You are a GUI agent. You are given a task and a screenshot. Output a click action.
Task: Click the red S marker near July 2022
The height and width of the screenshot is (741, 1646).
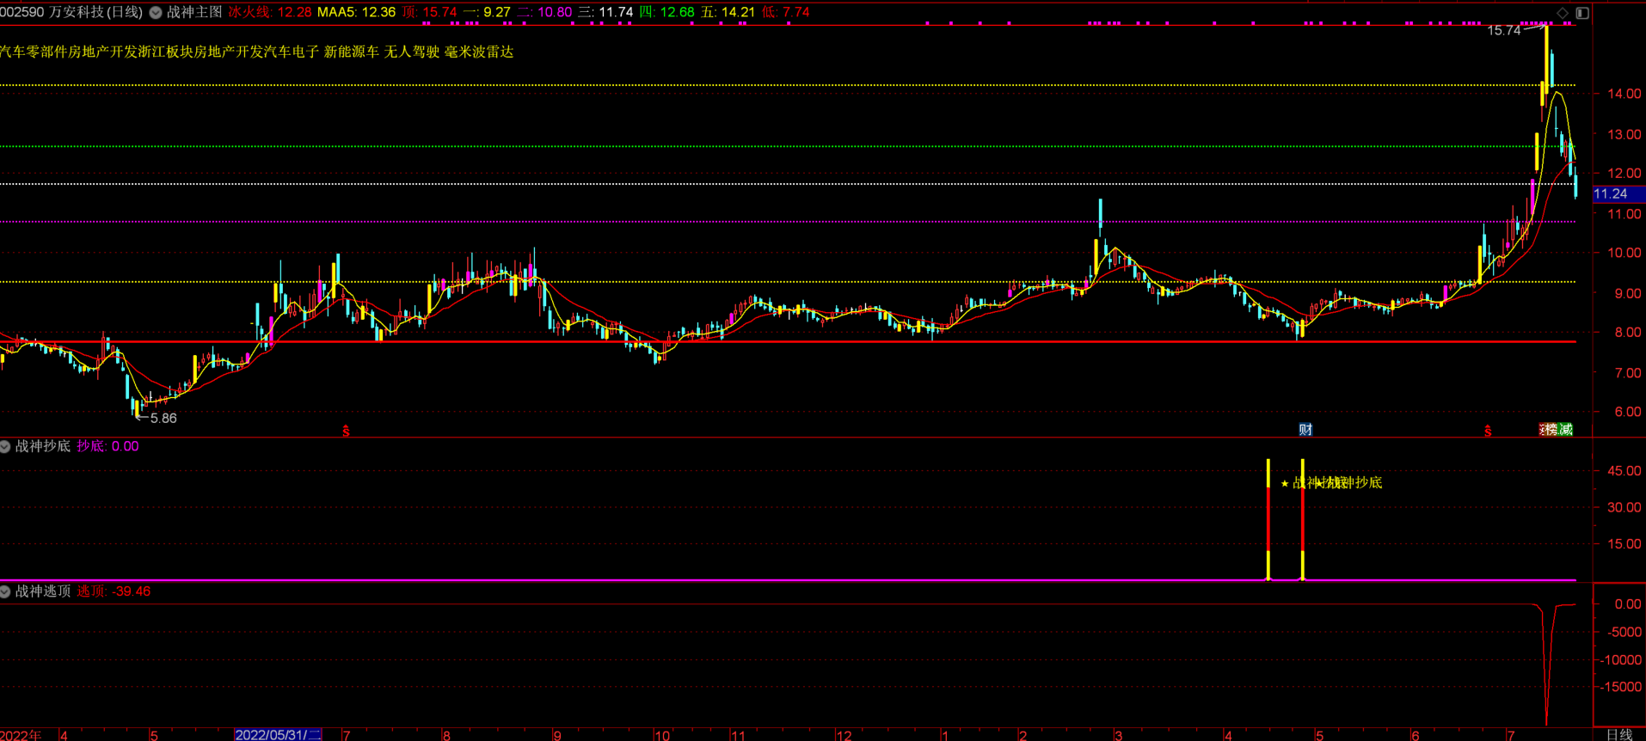(x=346, y=431)
